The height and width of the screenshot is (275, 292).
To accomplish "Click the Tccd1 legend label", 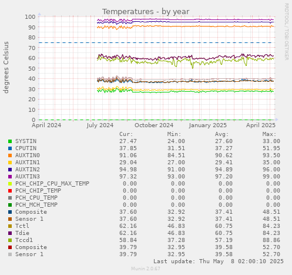I will point(24,240).
